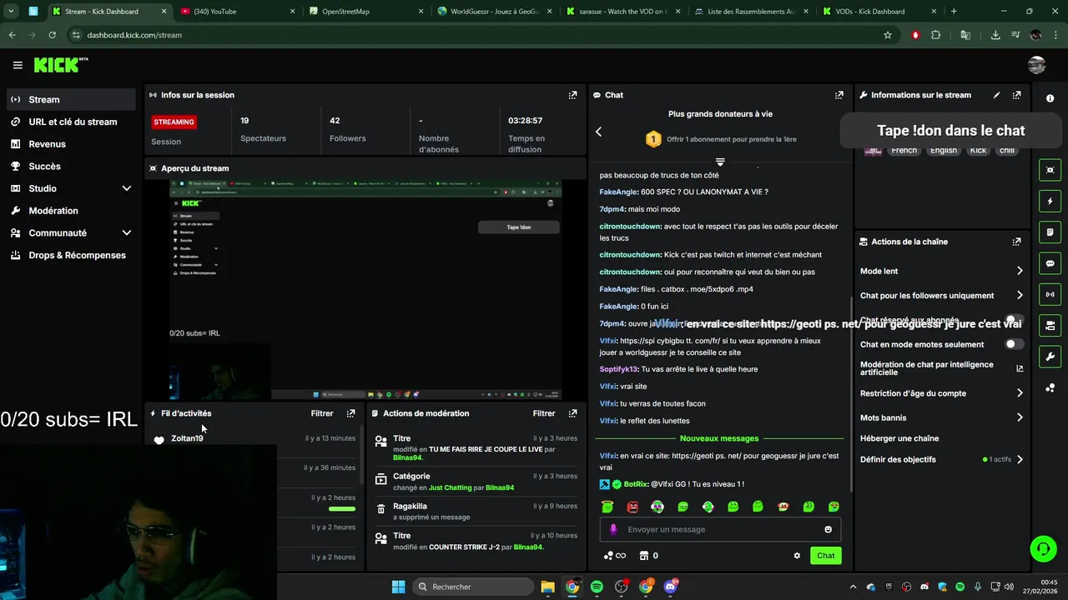
Task: Open Drops & Récompenses in sidebar
Action: 71,255
